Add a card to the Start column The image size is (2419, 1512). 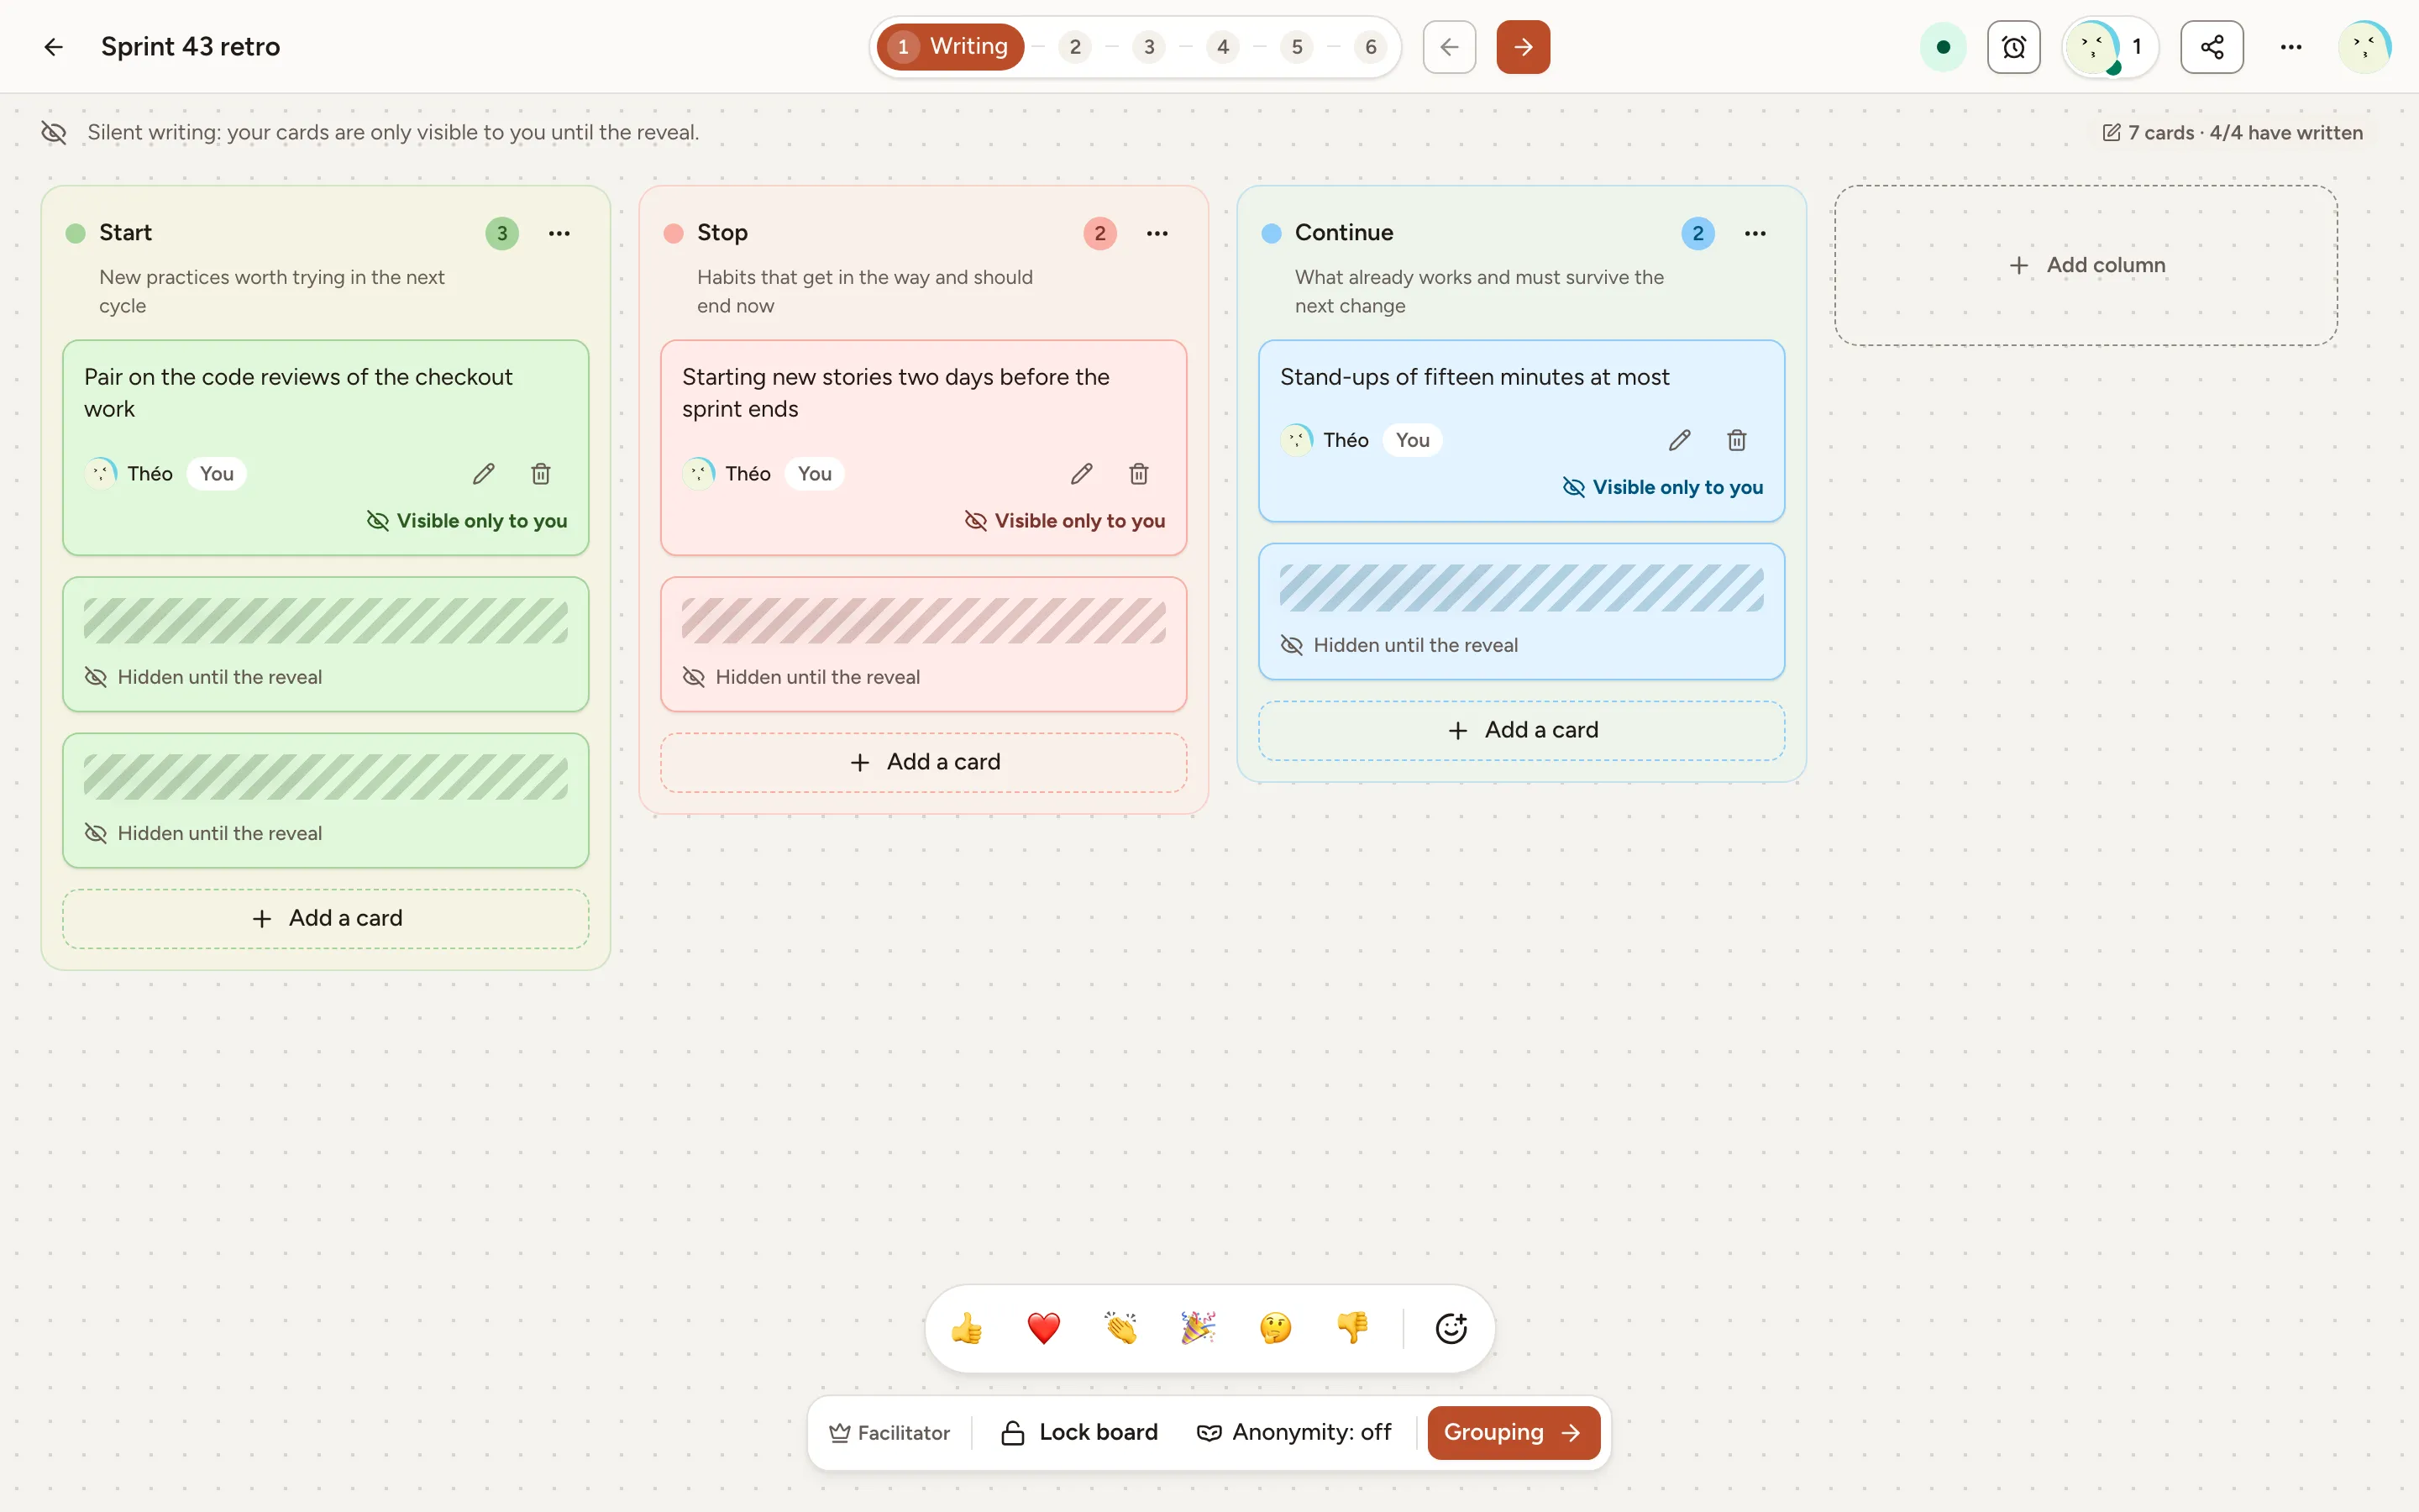(x=326, y=918)
